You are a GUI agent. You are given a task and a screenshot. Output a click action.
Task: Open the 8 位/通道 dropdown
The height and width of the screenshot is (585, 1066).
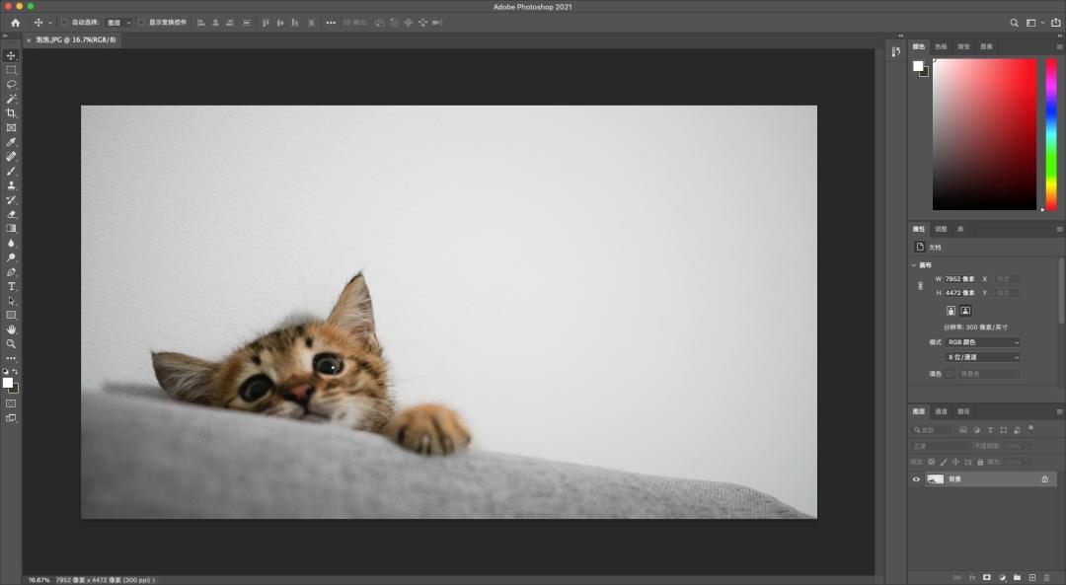[x=984, y=357]
